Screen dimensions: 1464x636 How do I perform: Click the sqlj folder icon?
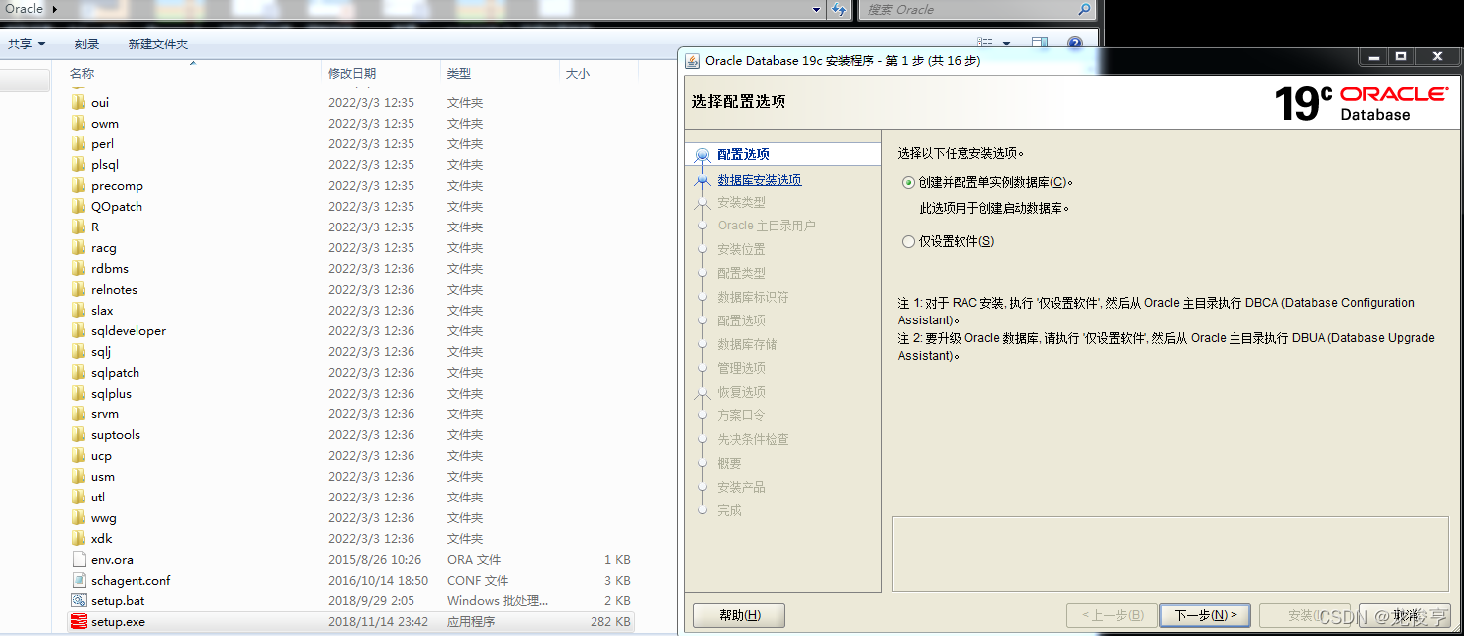coord(79,351)
